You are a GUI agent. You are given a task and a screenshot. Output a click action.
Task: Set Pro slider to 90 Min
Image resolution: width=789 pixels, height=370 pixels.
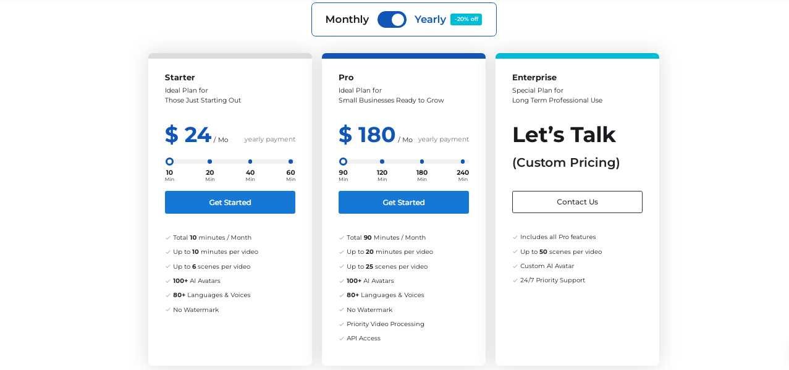pyautogui.click(x=343, y=162)
